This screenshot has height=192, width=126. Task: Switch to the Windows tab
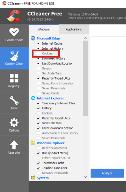44,29
